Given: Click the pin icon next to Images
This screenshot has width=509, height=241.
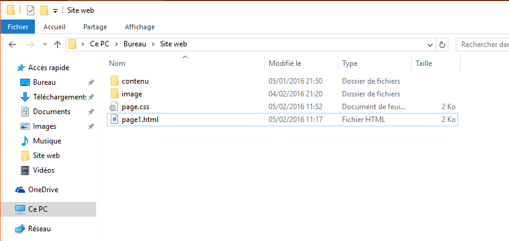Looking at the screenshot, I should click(91, 127).
